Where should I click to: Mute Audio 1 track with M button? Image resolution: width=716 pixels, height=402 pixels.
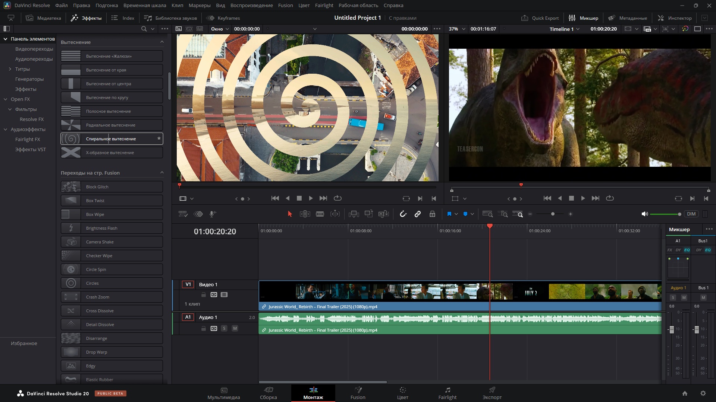[x=235, y=328]
